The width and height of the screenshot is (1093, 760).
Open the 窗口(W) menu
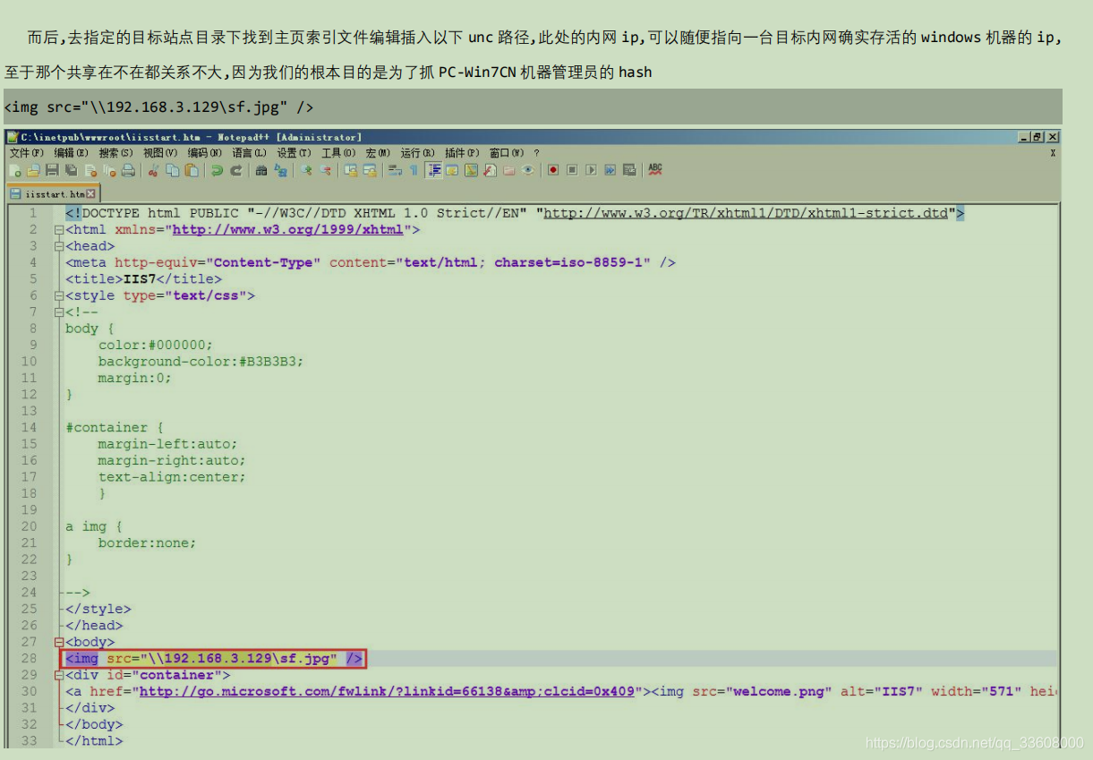click(x=507, y=153)
